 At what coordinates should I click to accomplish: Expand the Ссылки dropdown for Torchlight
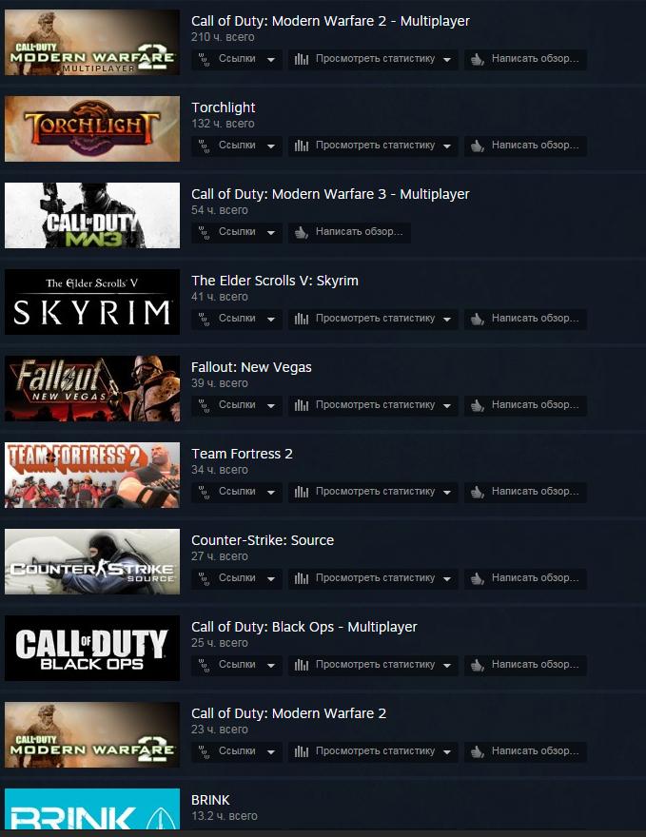coord(271,146)
